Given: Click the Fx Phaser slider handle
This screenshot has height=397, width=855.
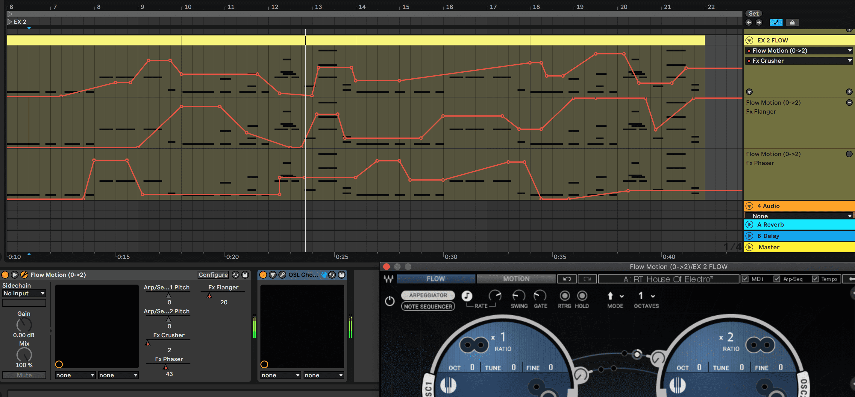Looking at the screenshot, I should [x=165, y=367].
